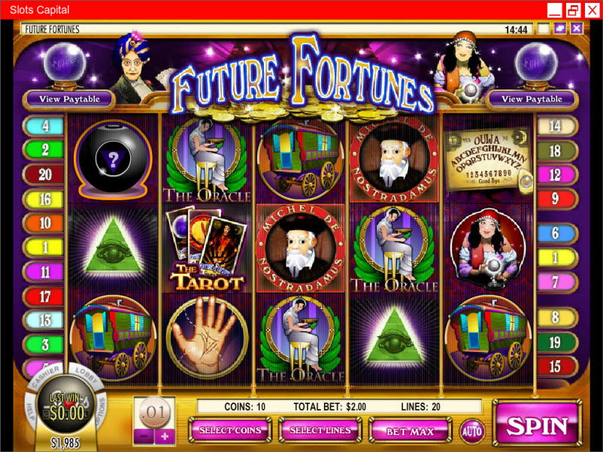
Task: Click the purple restore game window icon
Action: pos(560,28)
